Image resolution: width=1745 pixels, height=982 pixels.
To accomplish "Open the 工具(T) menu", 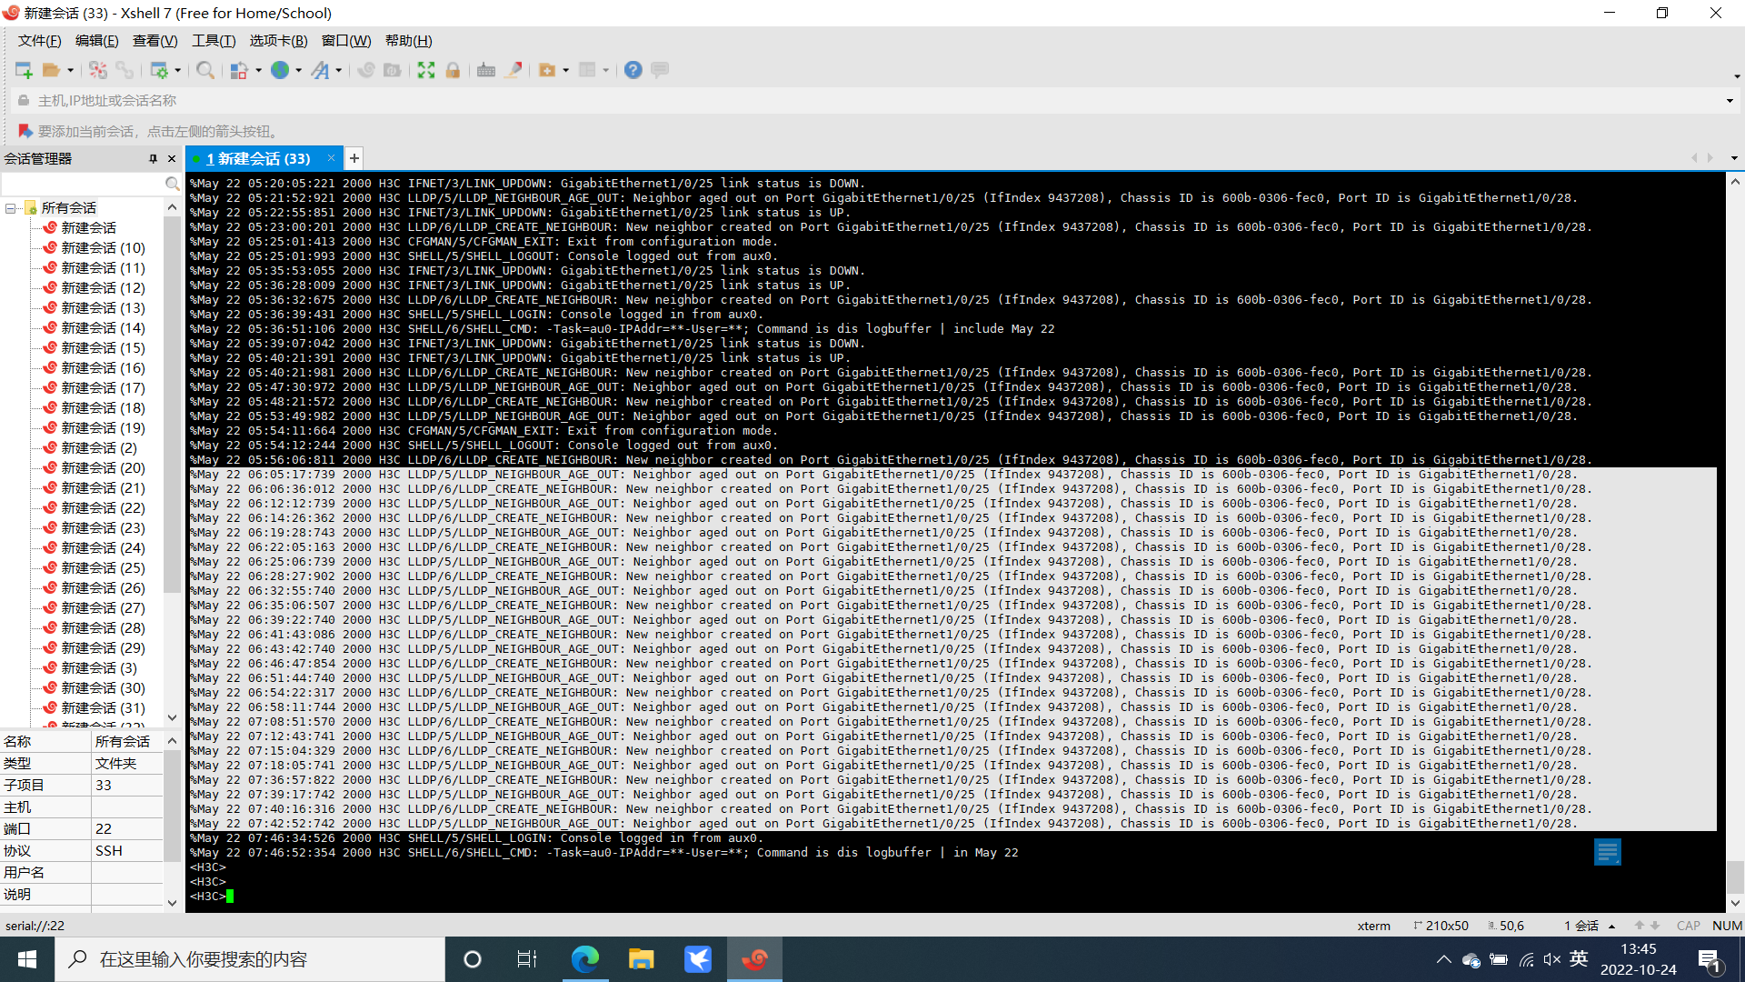I will 214,41.
